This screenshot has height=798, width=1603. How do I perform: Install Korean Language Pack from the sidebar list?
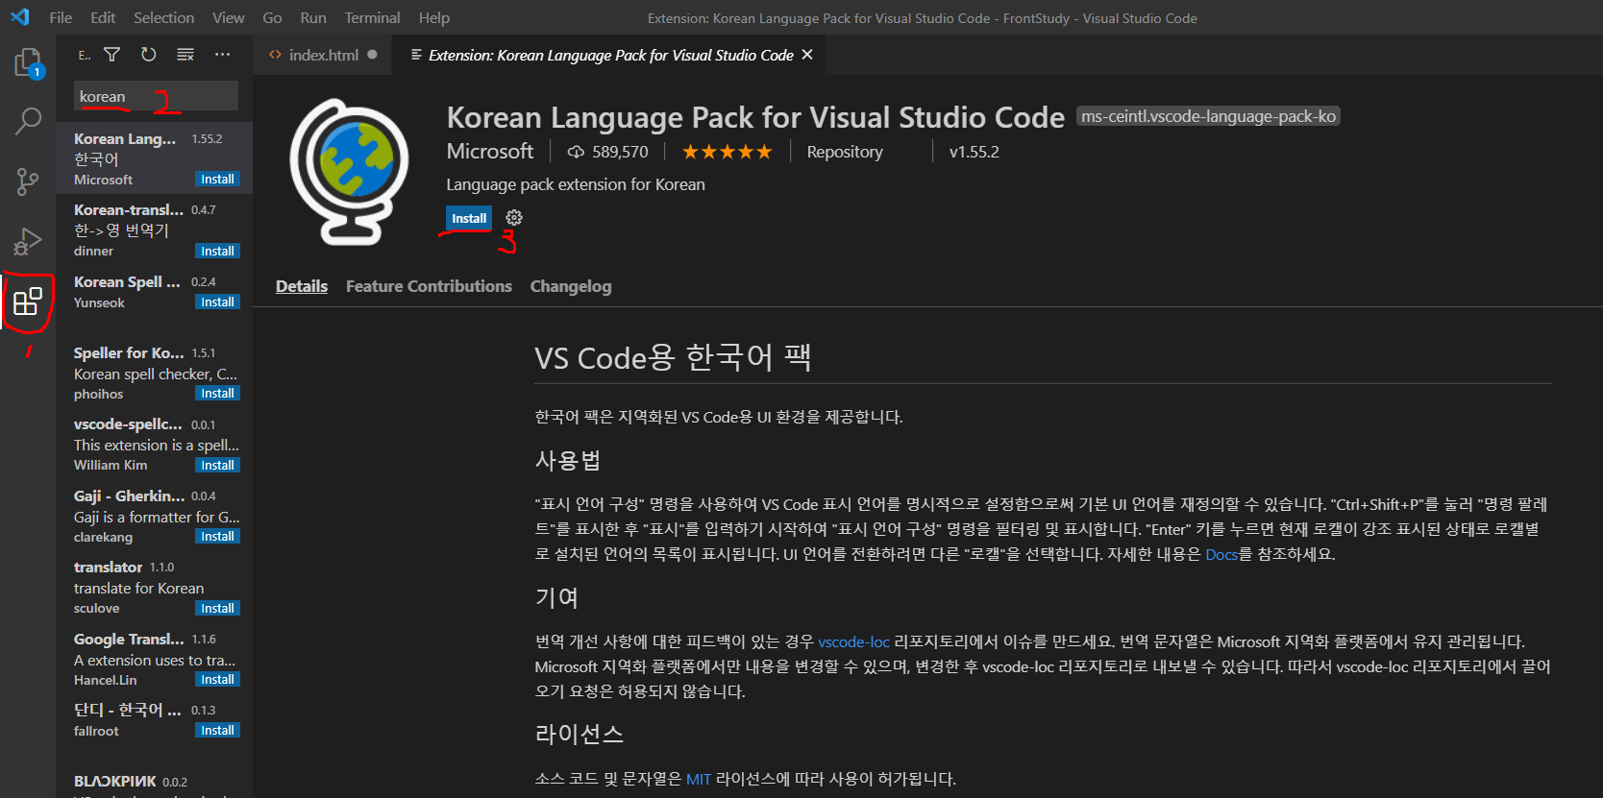point(217,180)
